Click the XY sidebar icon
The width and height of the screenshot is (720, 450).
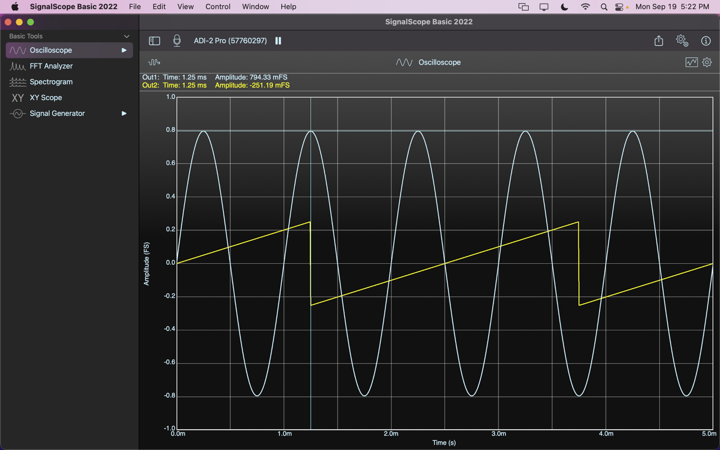tap(17, 97)
